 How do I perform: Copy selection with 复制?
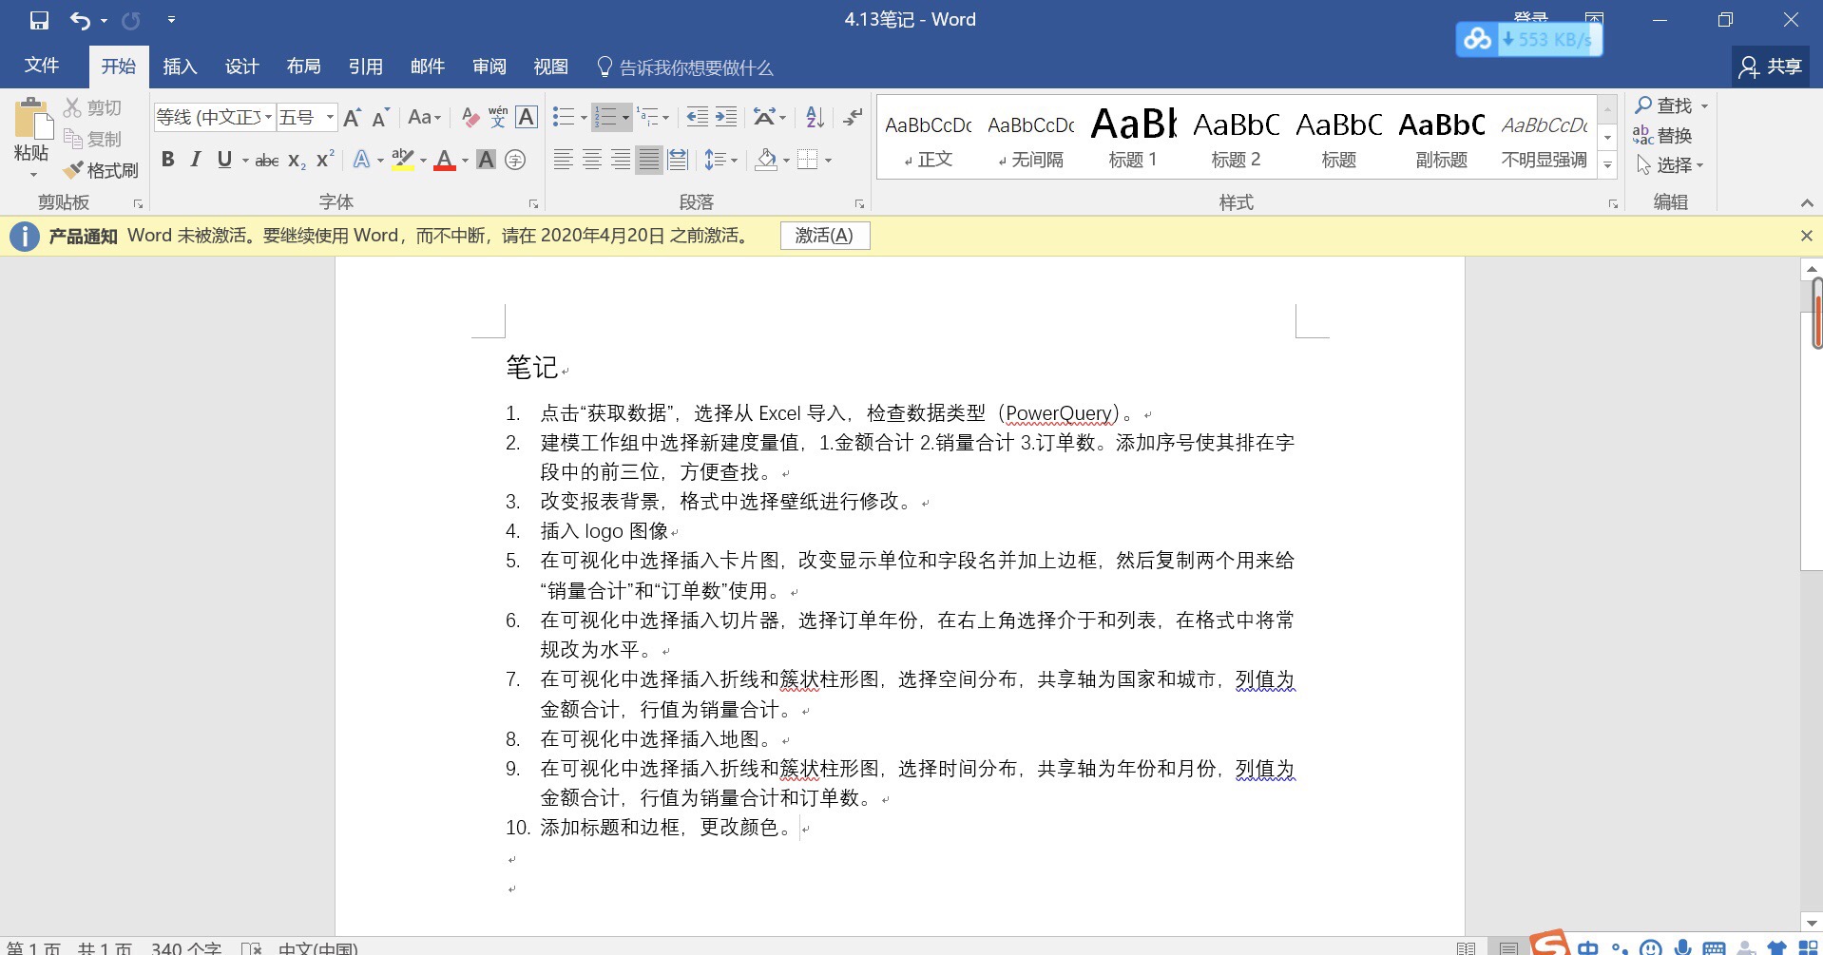pos(93,140)
